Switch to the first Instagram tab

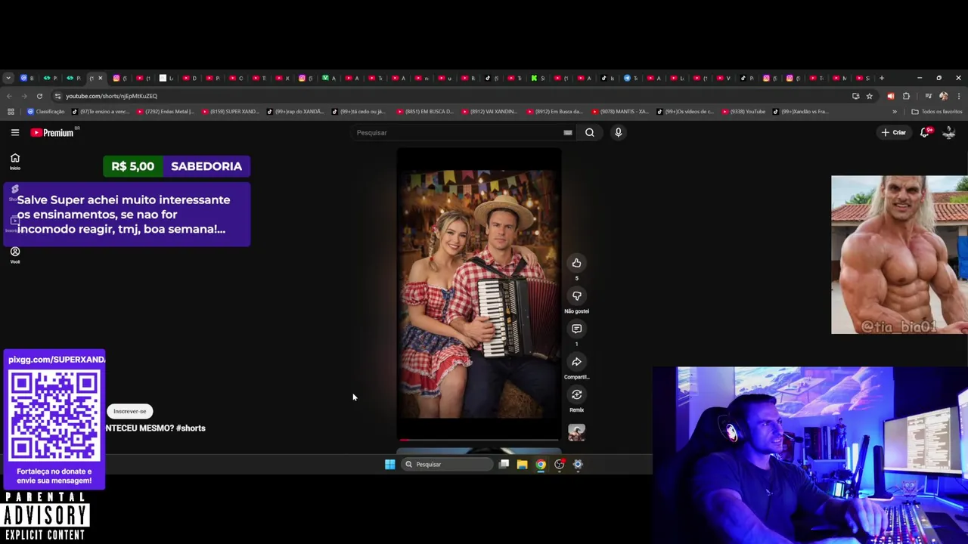[119, 78]
